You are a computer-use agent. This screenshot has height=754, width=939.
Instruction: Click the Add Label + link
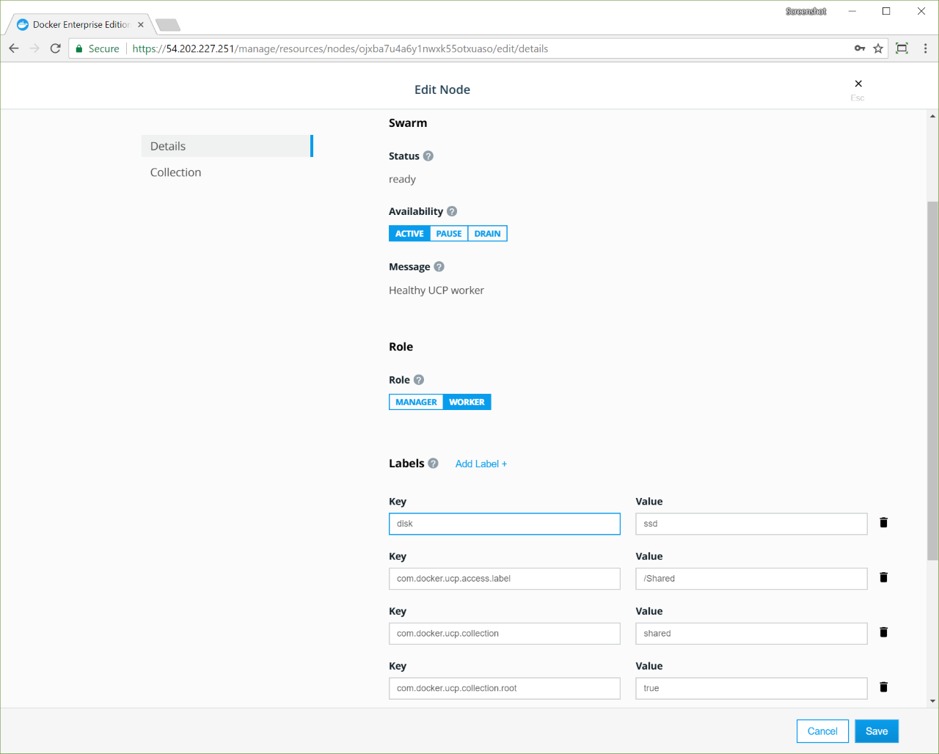(x=481, y=464)
